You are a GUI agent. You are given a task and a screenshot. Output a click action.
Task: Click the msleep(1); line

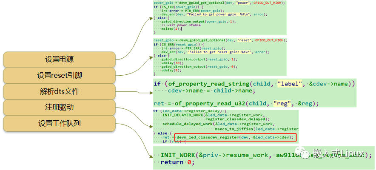pos(171,28)
